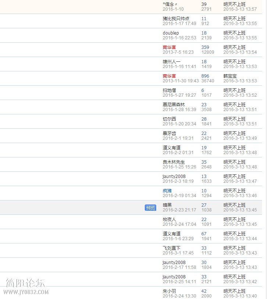Open last post time 2016-3-13 13:44
The width and height of the screenshot is (269, 299).
[x=240, y=239]
